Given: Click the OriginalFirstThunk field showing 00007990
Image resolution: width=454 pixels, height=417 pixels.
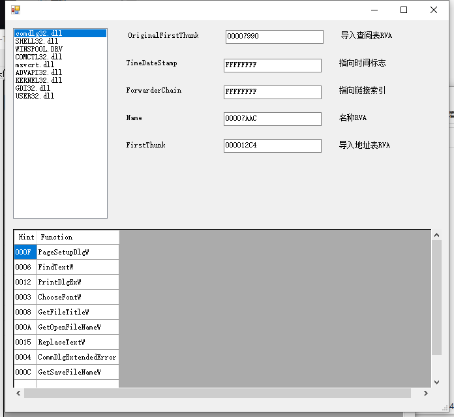Looking at the screenshot, I should [x=274, y=37].
